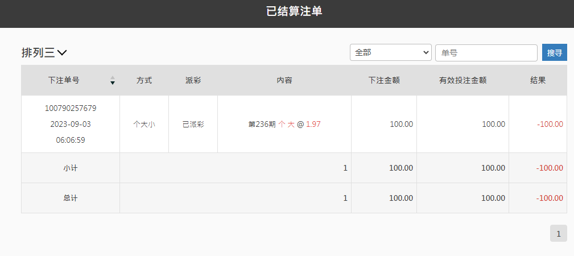The width and height of the screenshot is (574, 256).
Task: Click the 已派彩 payout status cell
Action: pyautogui.click(x=193, y=124)
